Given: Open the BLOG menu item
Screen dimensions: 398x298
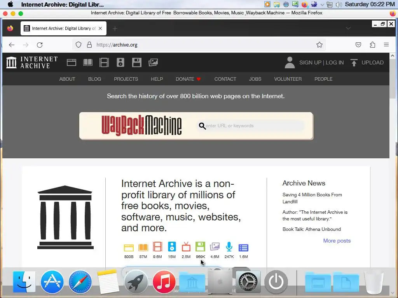Looking at the screenshot, I should [94, 79].
